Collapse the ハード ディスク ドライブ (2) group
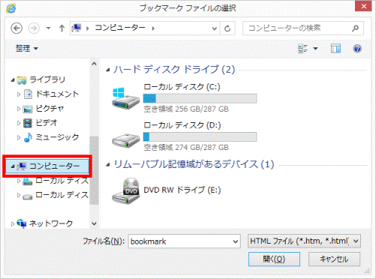The width and height of the screenshot is (376, 279). (108, 70)
